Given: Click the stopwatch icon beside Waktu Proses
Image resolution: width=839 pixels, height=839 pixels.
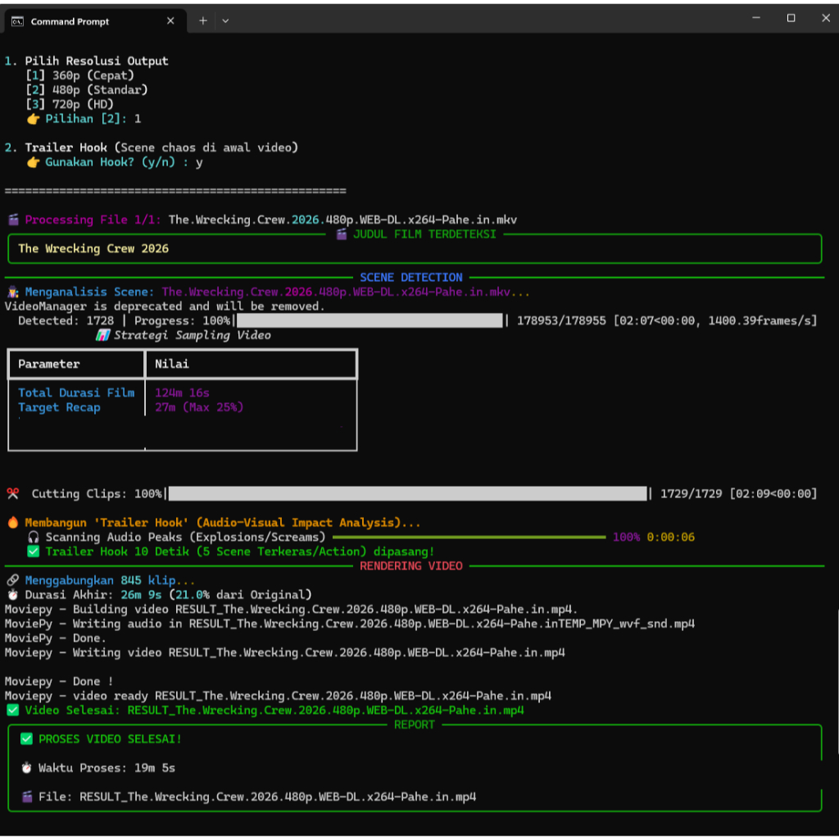Looking at the screenshot, I should click(x=27, y=768).
